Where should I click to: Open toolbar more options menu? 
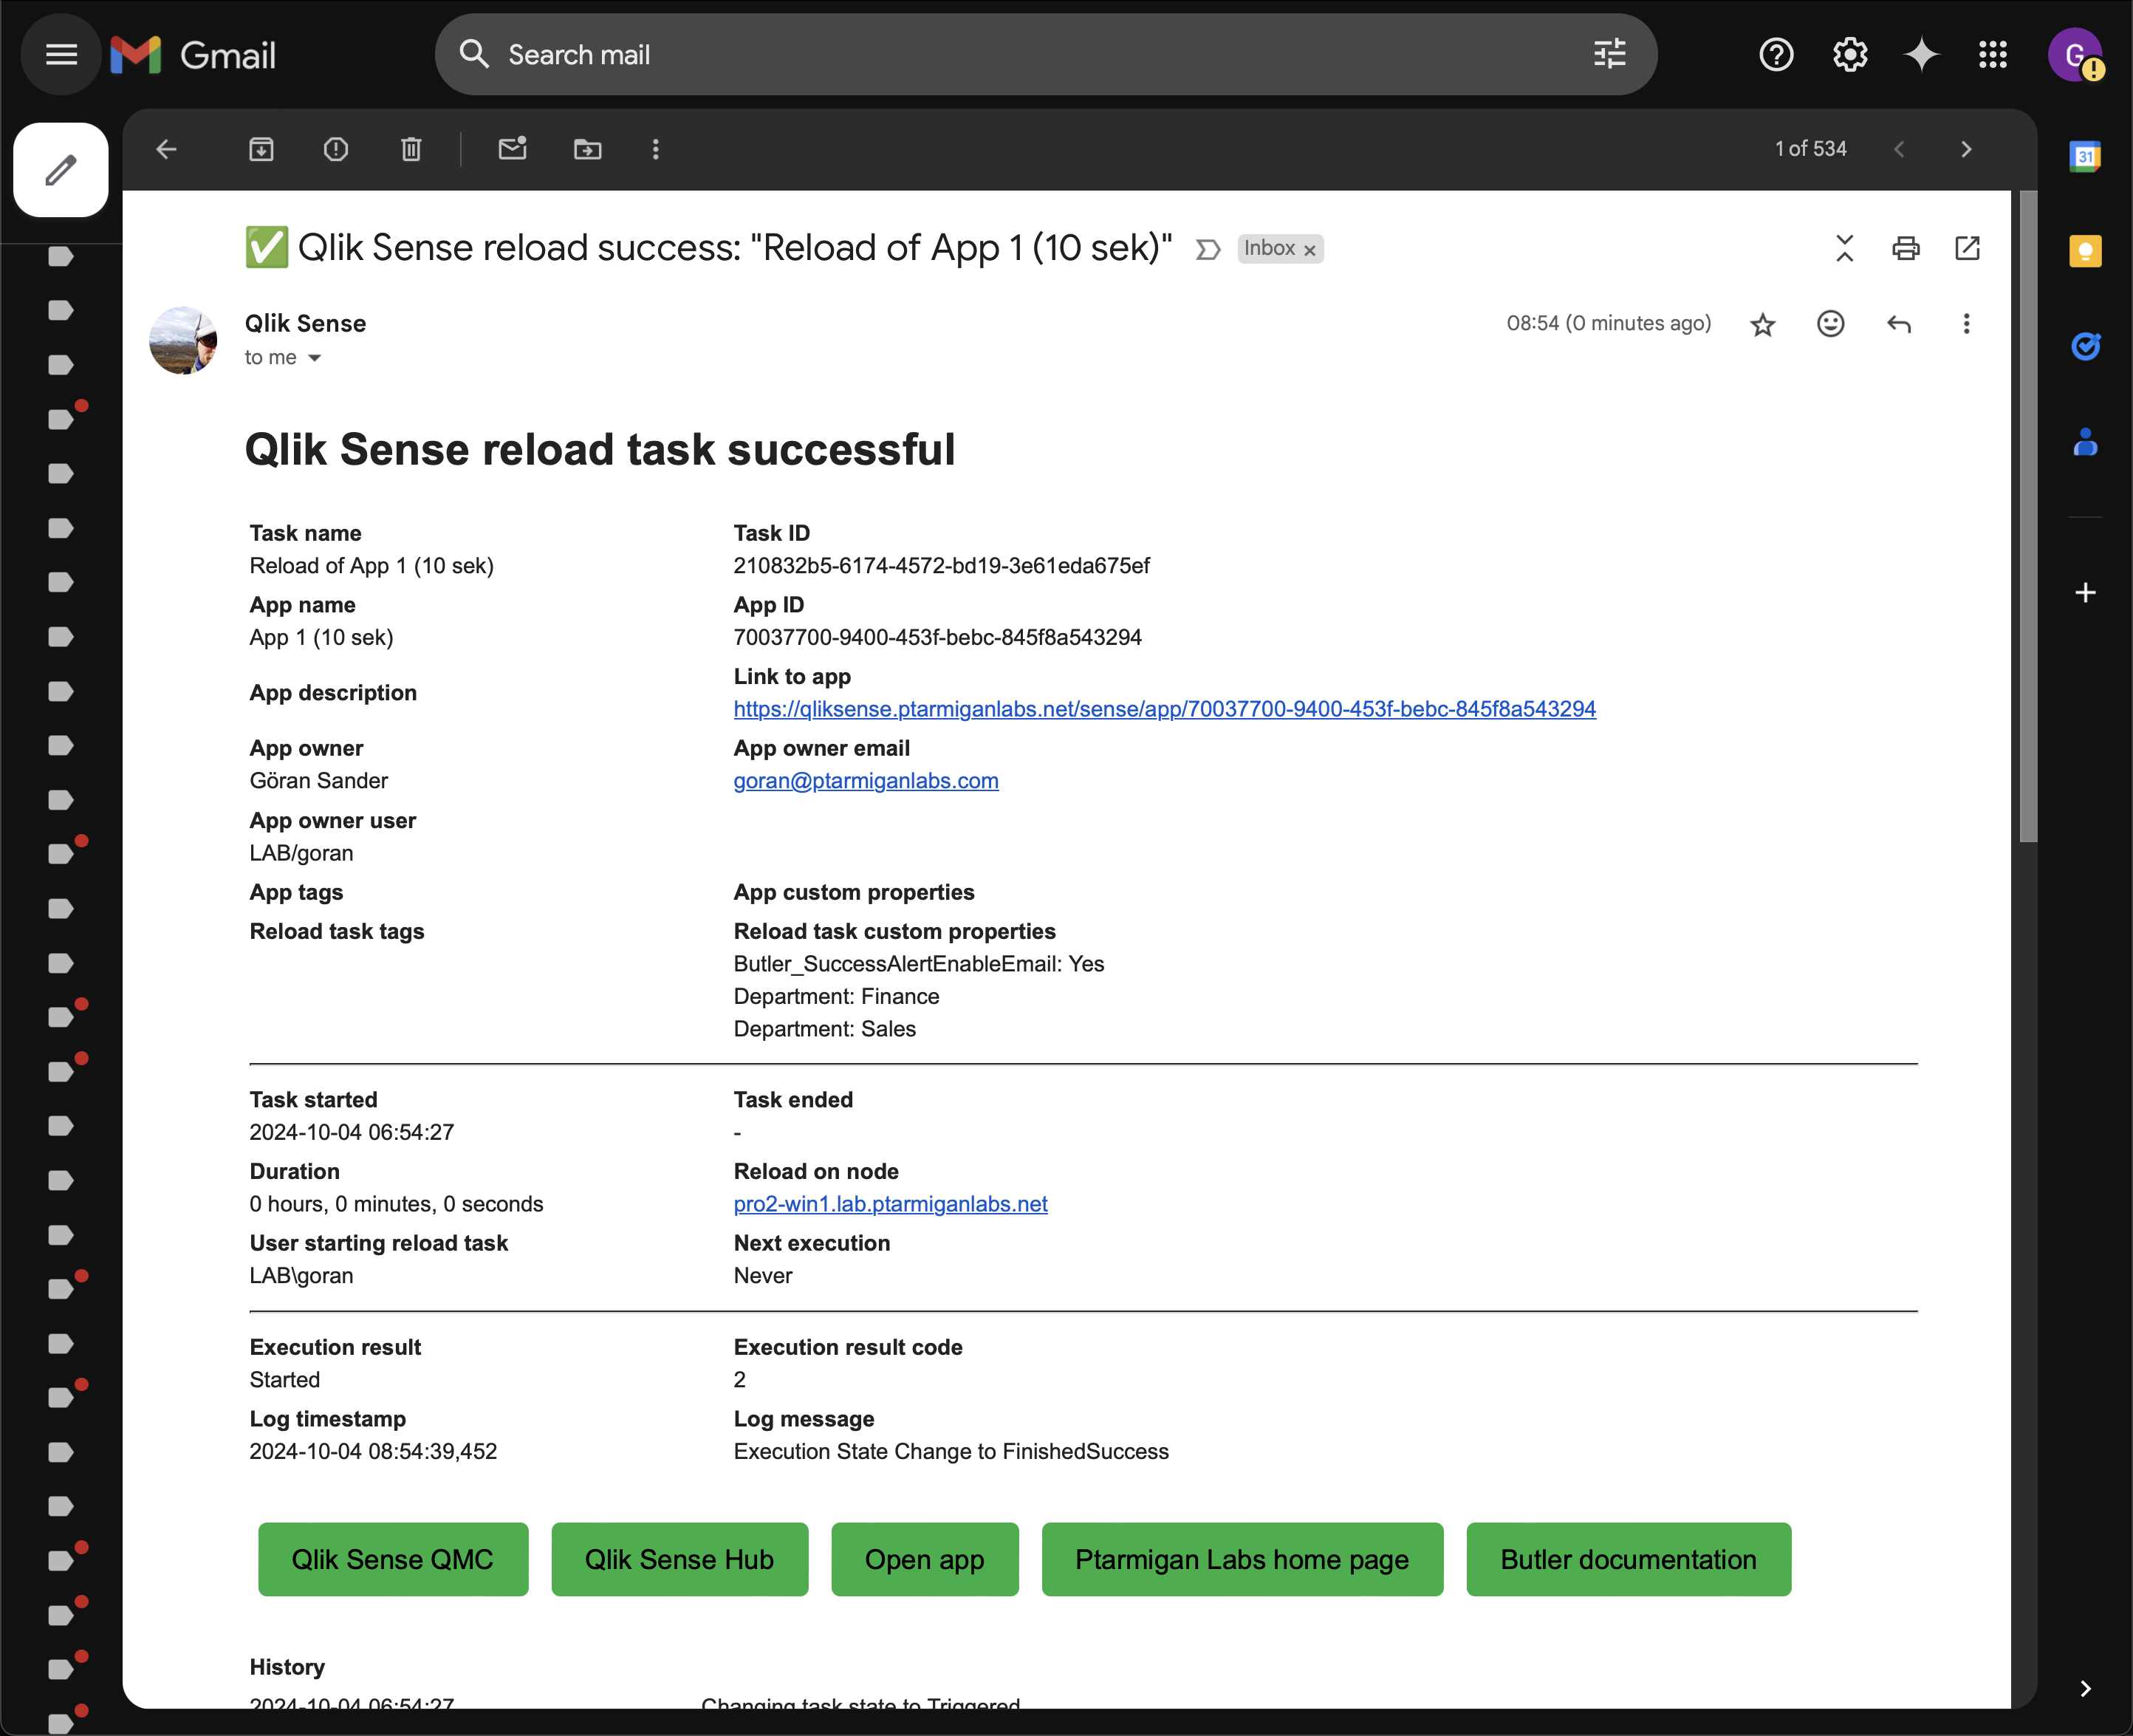pyautogui.click(x=656, y=149)
